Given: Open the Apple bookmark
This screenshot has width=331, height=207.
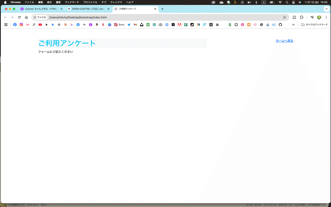Looking at the screenshot, I should click(46, 25).
